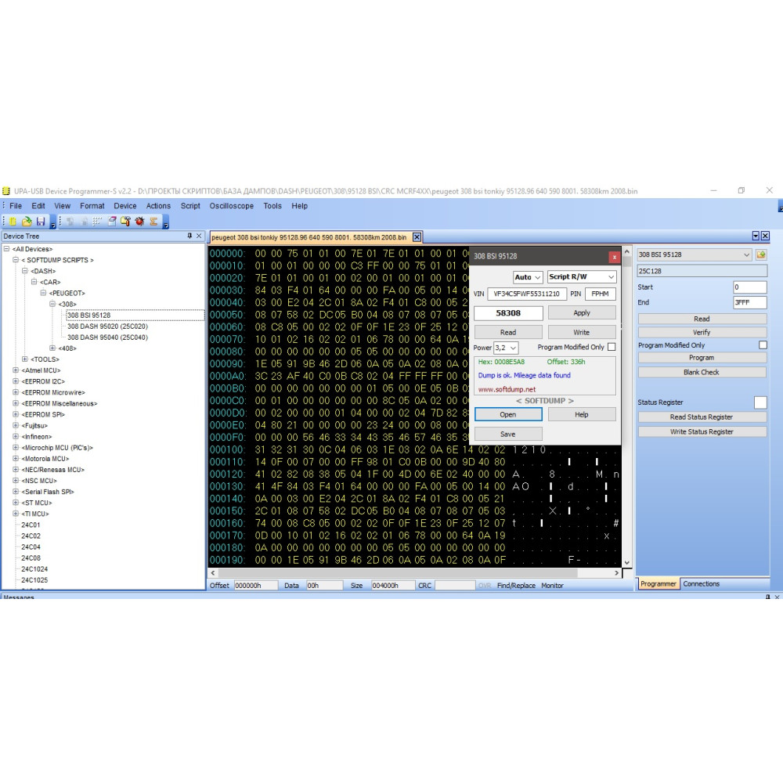783x783 pixels.
Task: Open the File menu
Action: tap(16, 206)
